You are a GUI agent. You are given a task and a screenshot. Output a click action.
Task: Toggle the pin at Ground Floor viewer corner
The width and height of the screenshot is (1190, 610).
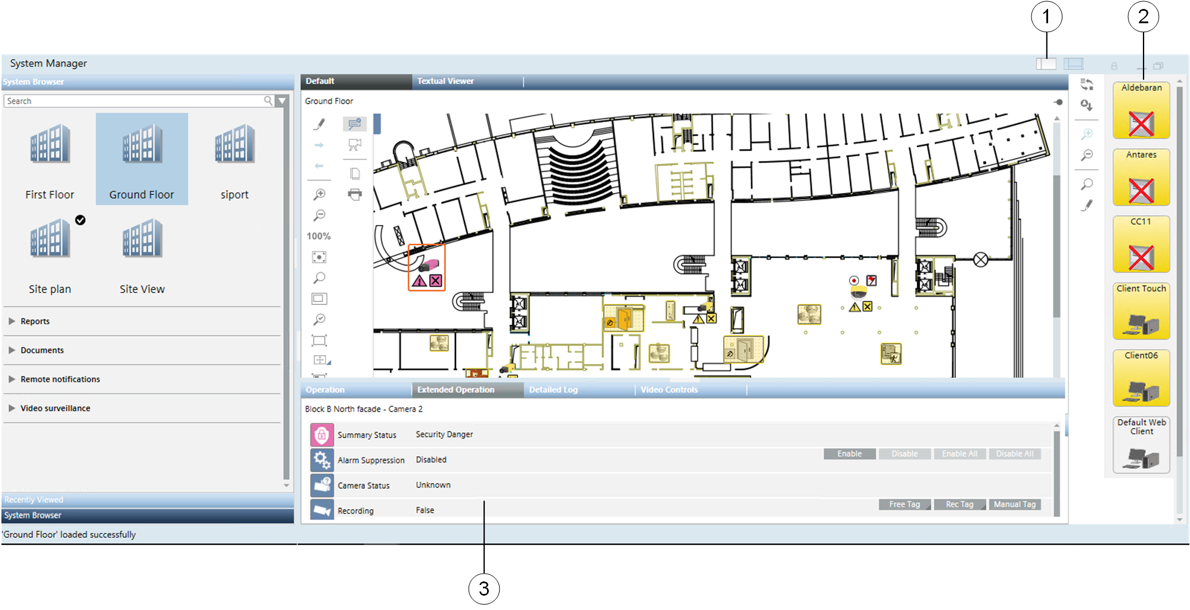[x=1058, y=102]
